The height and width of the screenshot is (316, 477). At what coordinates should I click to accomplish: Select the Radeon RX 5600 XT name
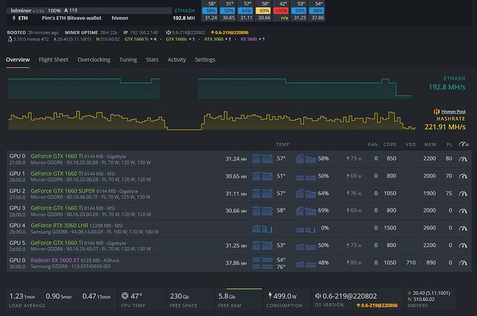(x=55, y=260)
